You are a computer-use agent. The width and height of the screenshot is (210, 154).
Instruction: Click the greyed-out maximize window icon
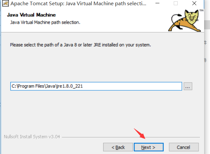click(176, 3)
